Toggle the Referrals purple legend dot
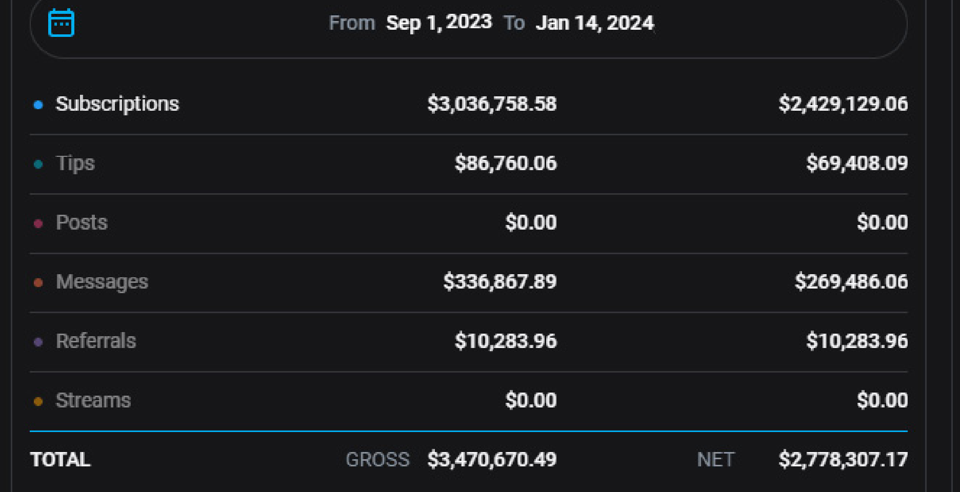 [x=38, y=342]
